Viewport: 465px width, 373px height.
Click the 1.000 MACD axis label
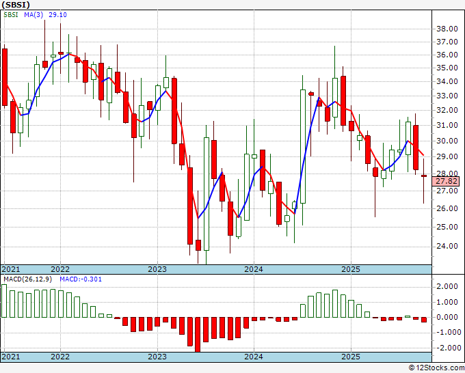click(447, 302)
